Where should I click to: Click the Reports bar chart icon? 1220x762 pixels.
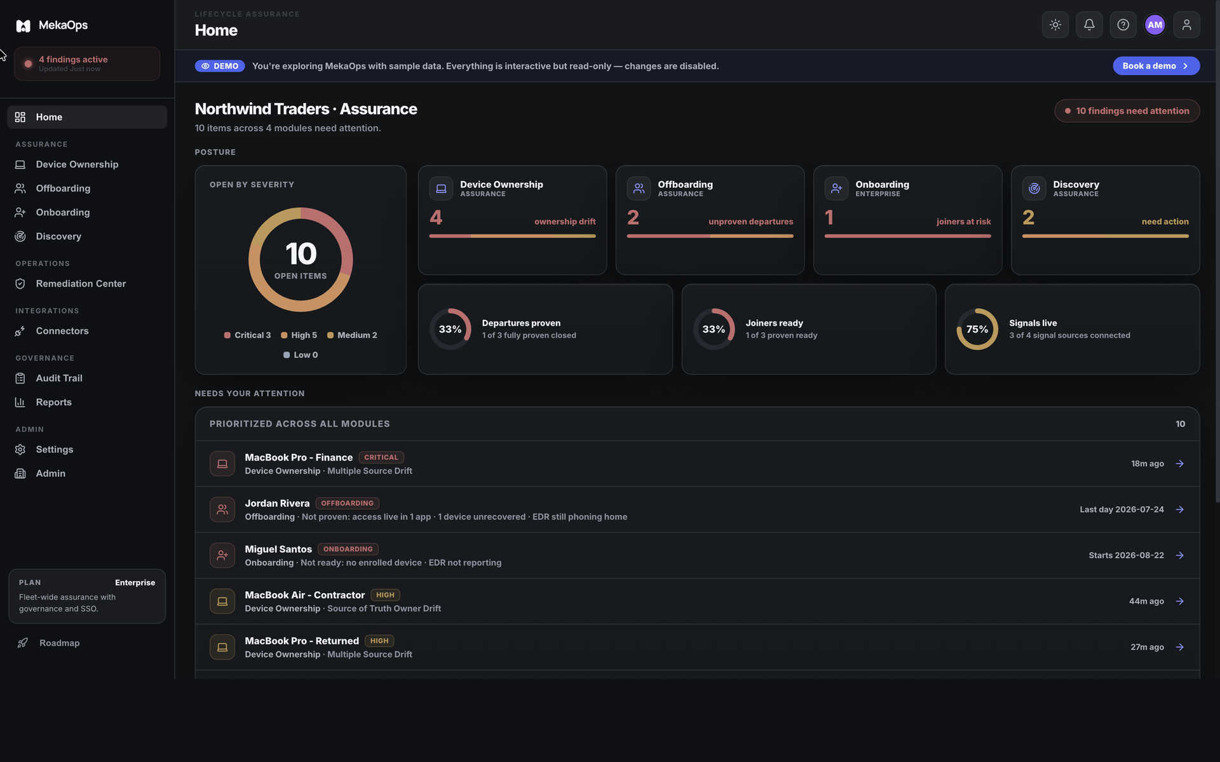(20, 402)
